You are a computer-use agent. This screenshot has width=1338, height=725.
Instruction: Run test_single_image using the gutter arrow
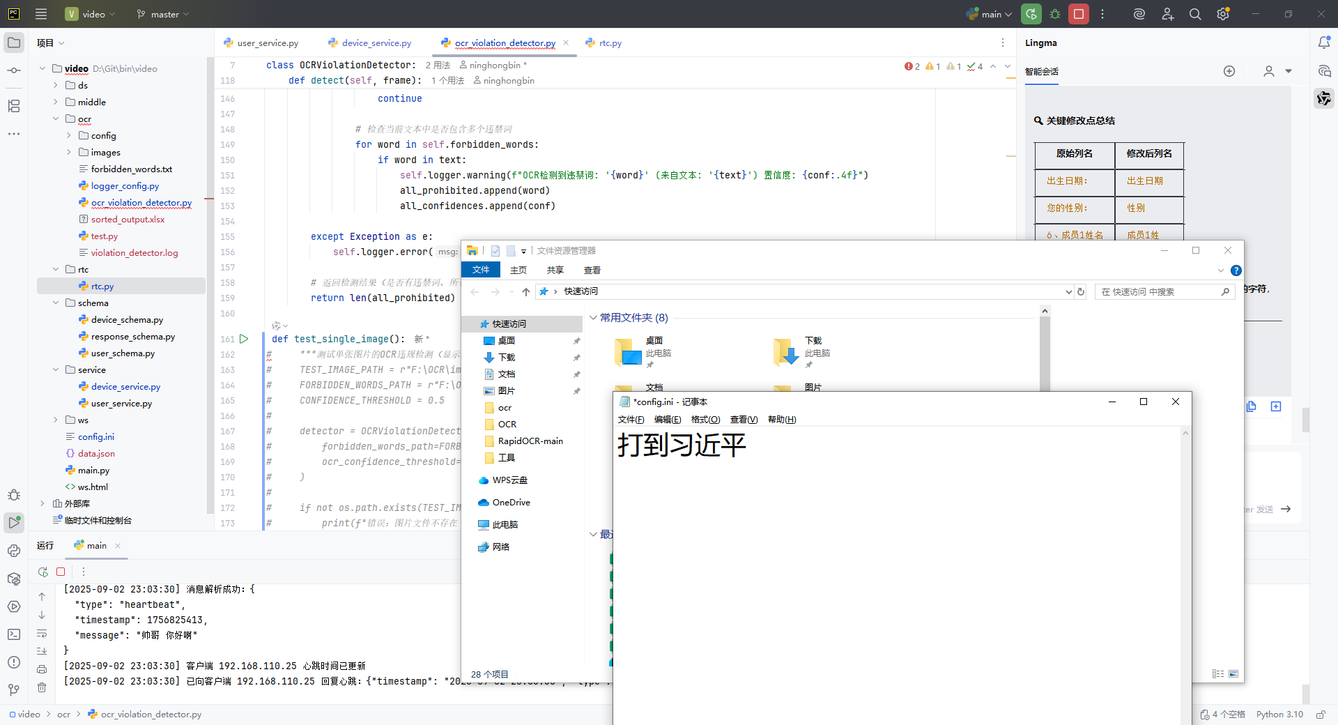click(x=244, y=339)
